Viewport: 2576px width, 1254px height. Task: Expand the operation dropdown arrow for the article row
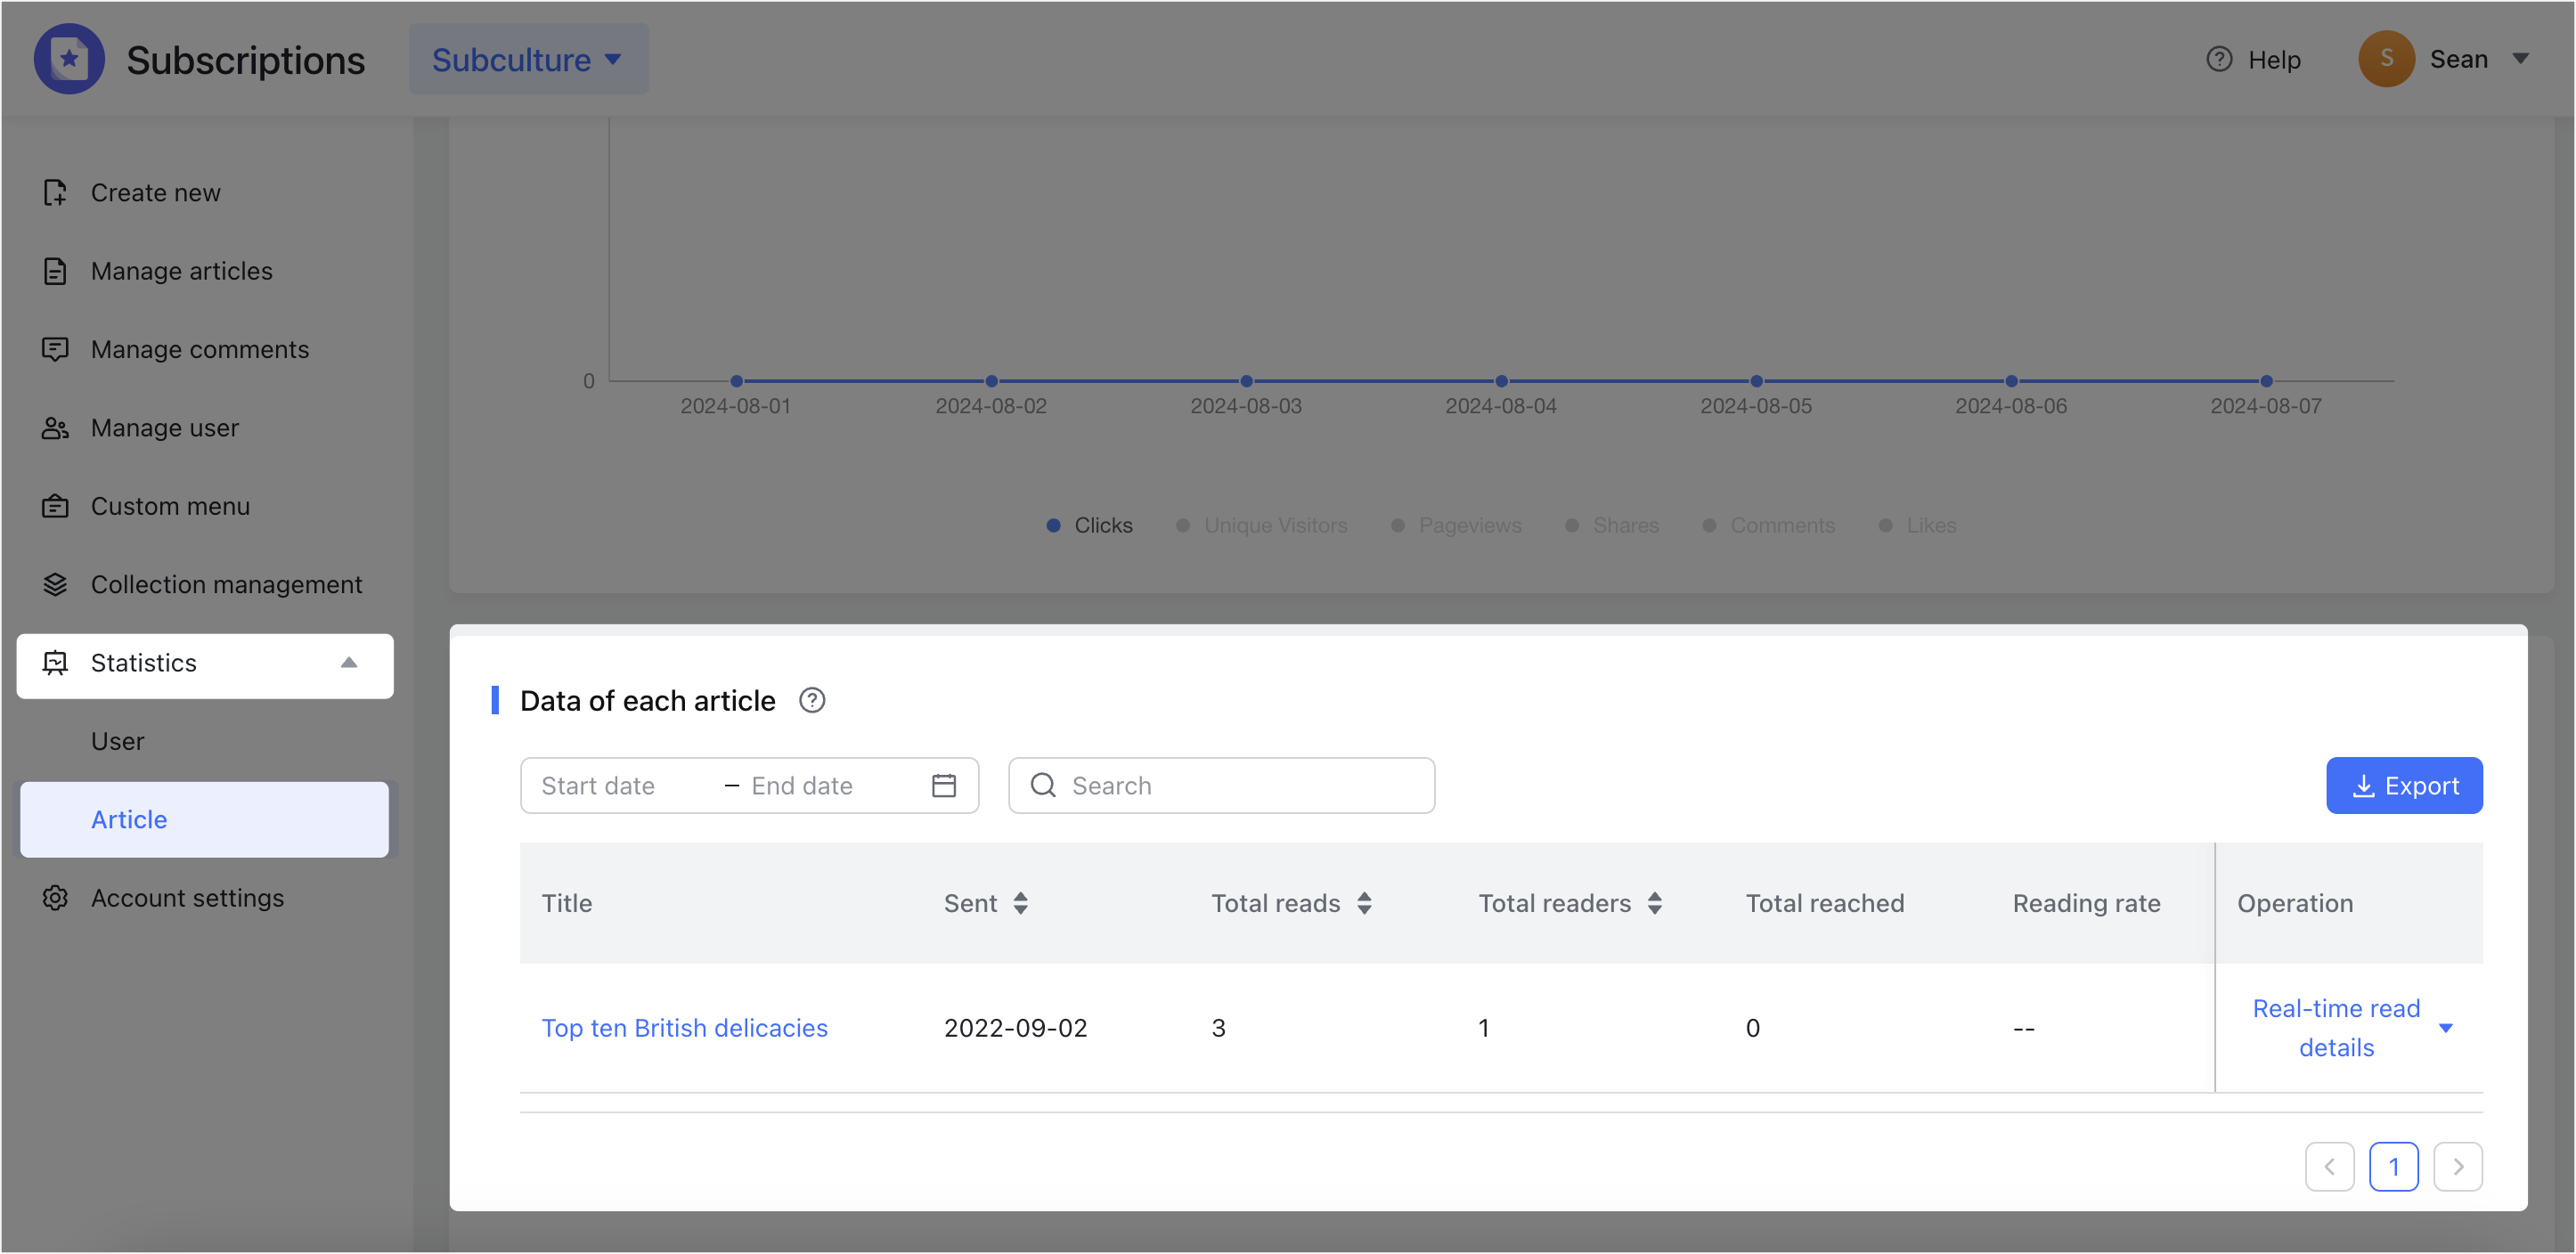pyautogui.click(x=2446, y=1028)
